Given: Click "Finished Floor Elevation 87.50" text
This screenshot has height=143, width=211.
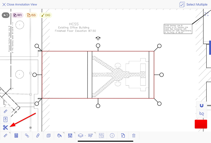Looking at the screenshot, I should point(75,31).
